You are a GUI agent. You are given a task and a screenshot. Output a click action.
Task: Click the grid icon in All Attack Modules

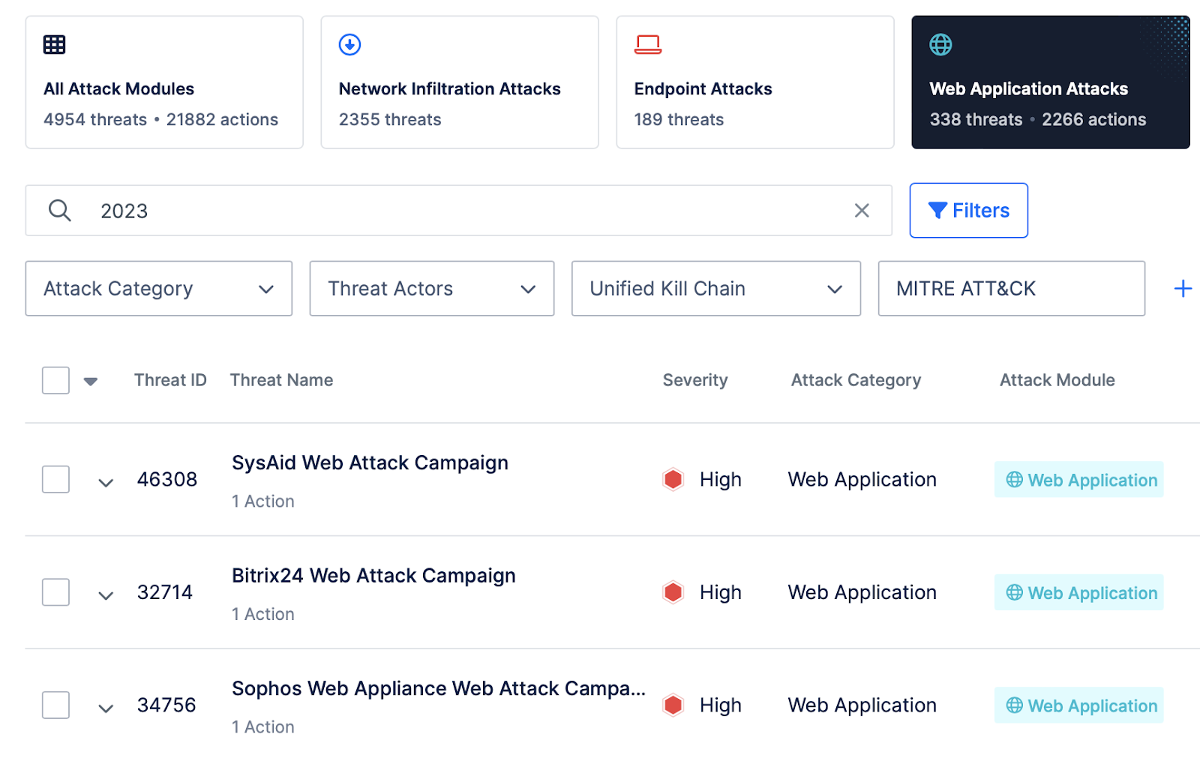pyautogui.click(x=54, y=45)
